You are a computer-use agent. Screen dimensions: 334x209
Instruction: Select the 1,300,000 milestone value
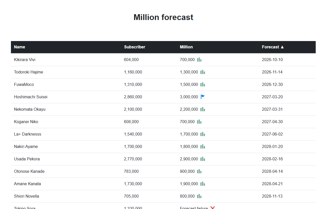click(189, 72)
